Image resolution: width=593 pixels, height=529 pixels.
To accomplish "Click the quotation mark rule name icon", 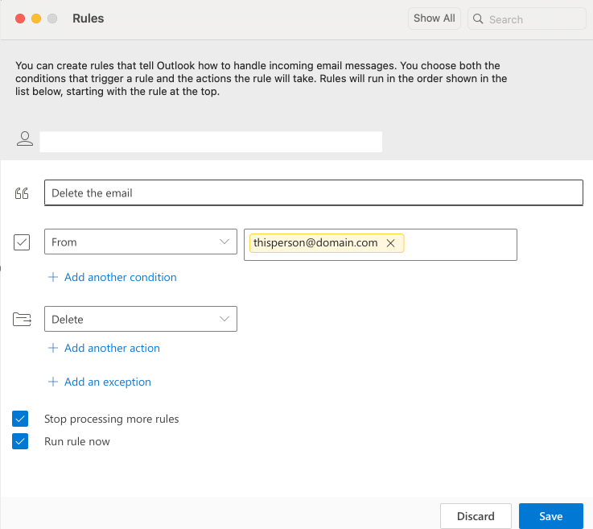I will [x=22, y=193].
